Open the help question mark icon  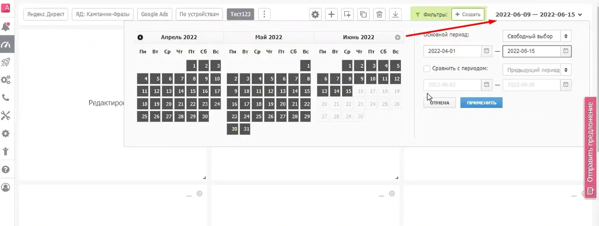point(6,169)
